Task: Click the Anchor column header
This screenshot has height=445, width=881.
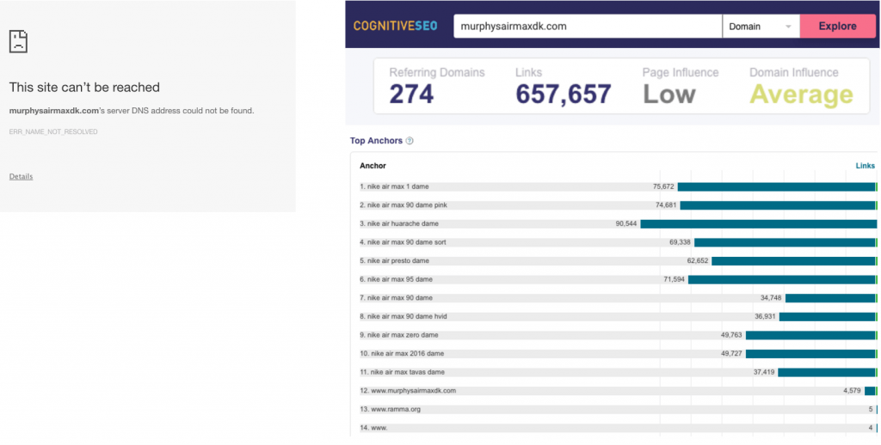Action: tap(373, 166)
